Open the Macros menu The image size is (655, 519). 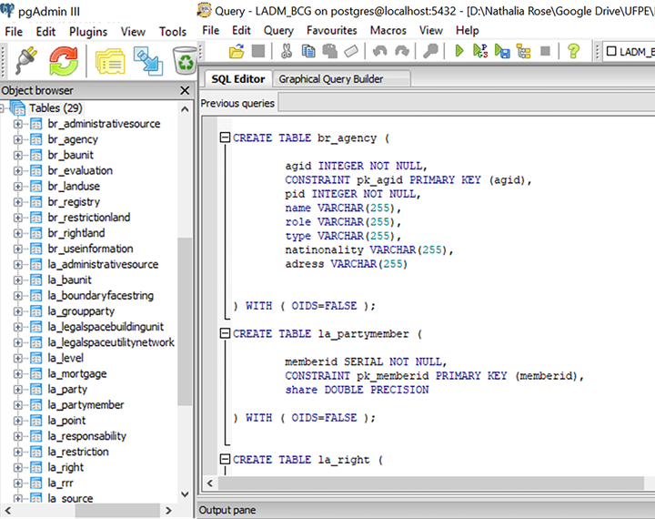coord(388,30)
